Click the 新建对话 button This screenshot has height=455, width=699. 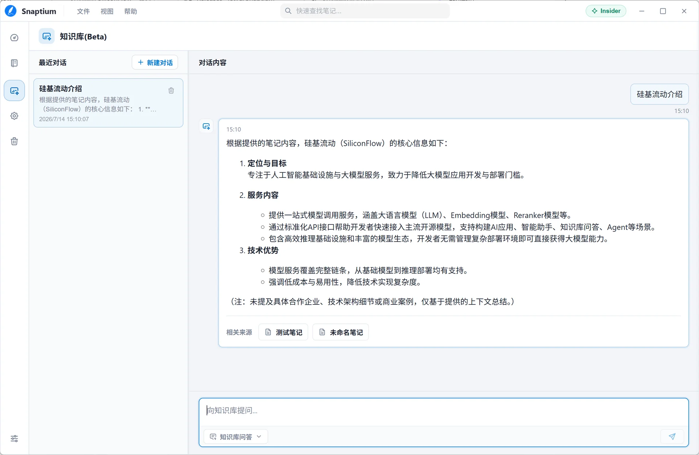click(155, 63)
